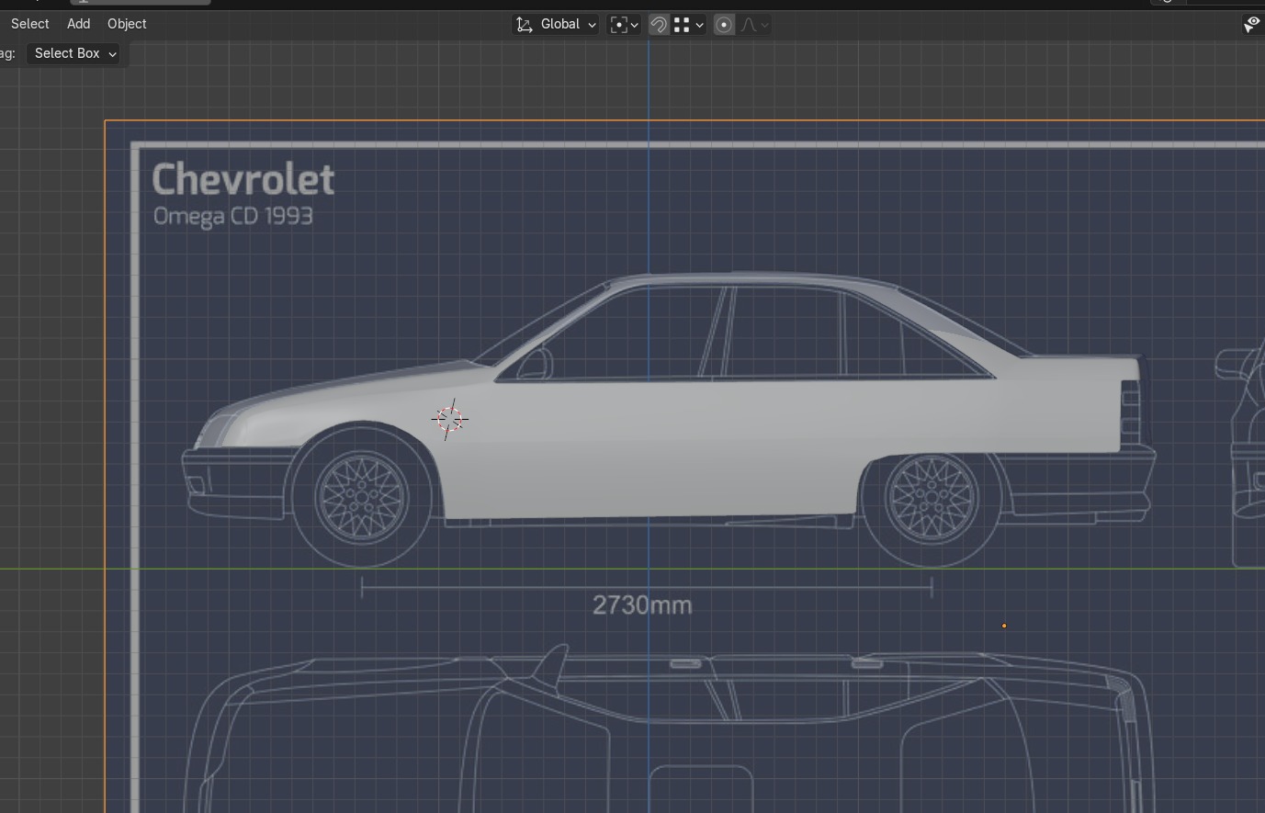Open the proportional editing falloff dropdown
The image size is (1265, 813).
coord(754,25)
